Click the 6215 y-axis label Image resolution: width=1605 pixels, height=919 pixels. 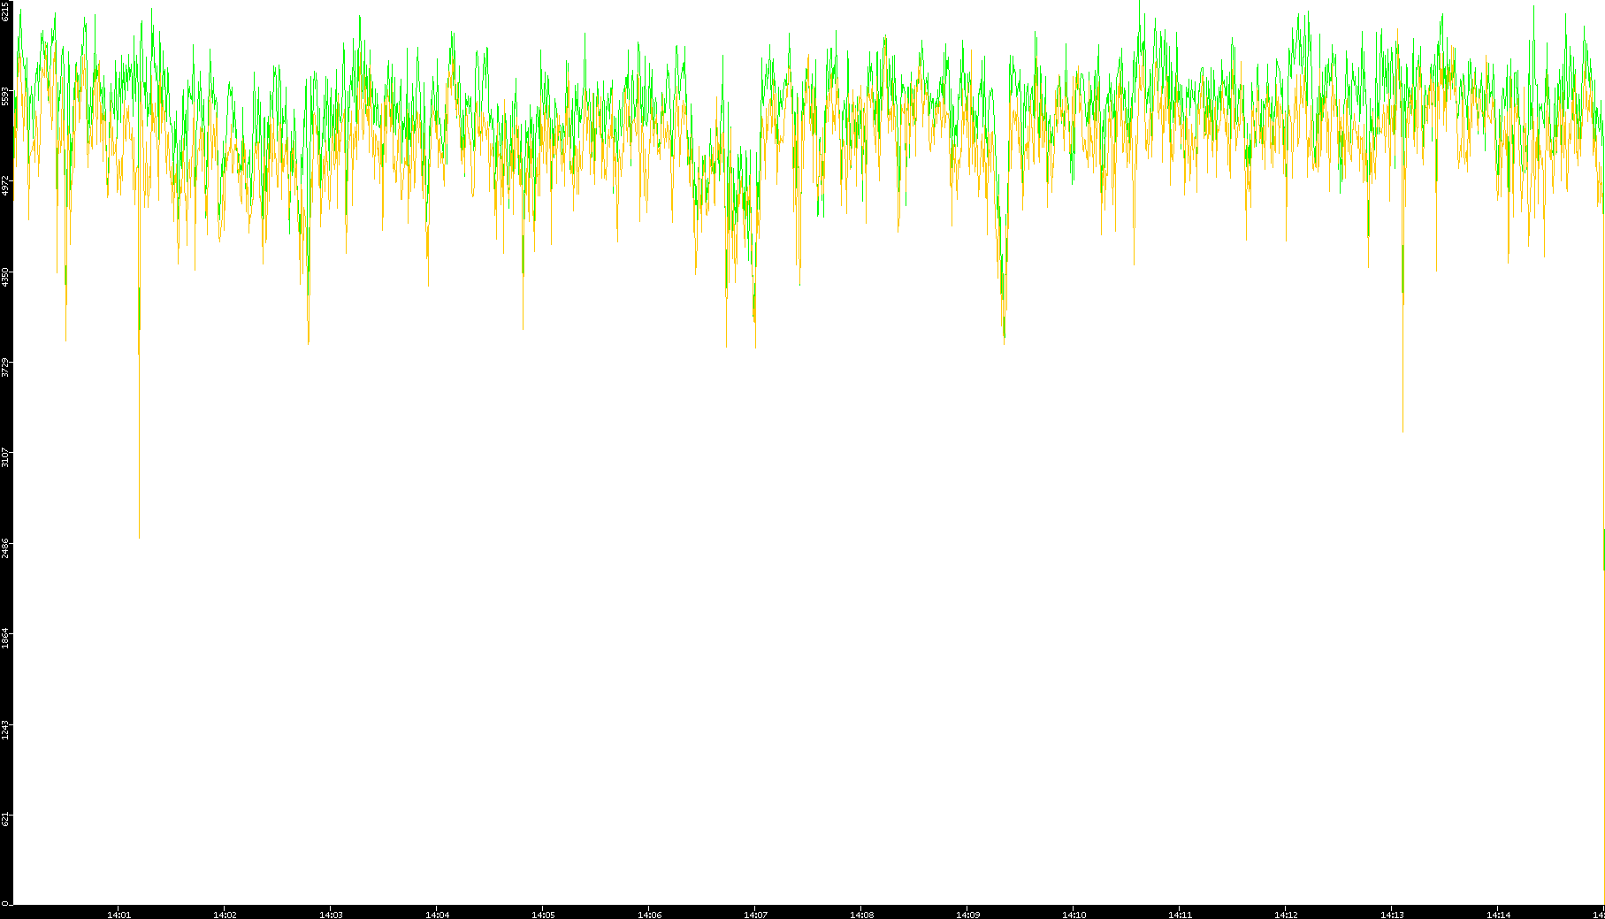point(6,11)
